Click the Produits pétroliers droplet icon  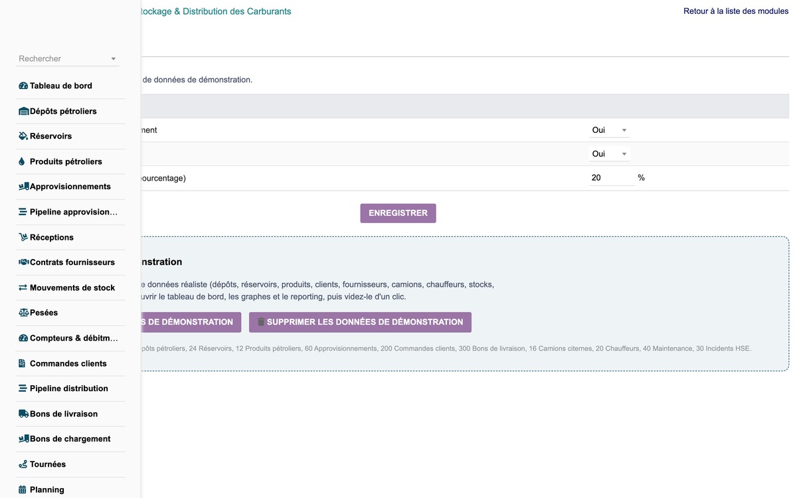click(22, 161)
